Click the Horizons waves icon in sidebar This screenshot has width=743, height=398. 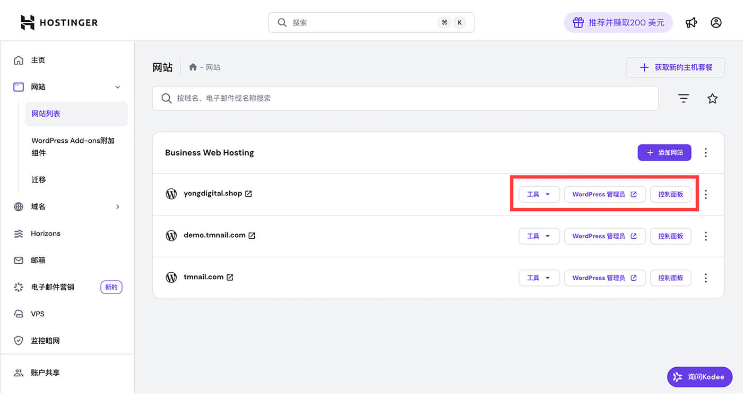19,233
